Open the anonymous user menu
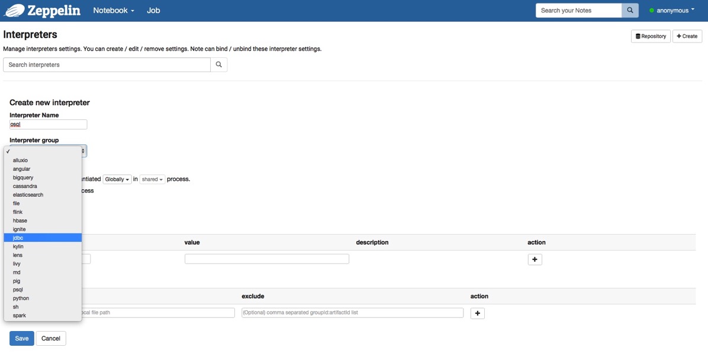This screenshot has width=708, height=357. pos(672,11)
